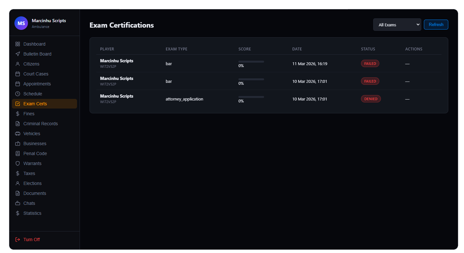The width and height of the screenshot is (464, 253).
Task: Click the Turn Off logout icon
Action: [18, 240]
